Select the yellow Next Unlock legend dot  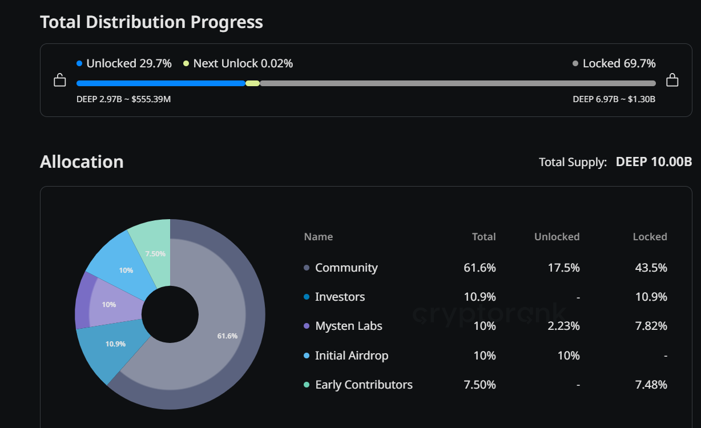[x=187, y=63]
